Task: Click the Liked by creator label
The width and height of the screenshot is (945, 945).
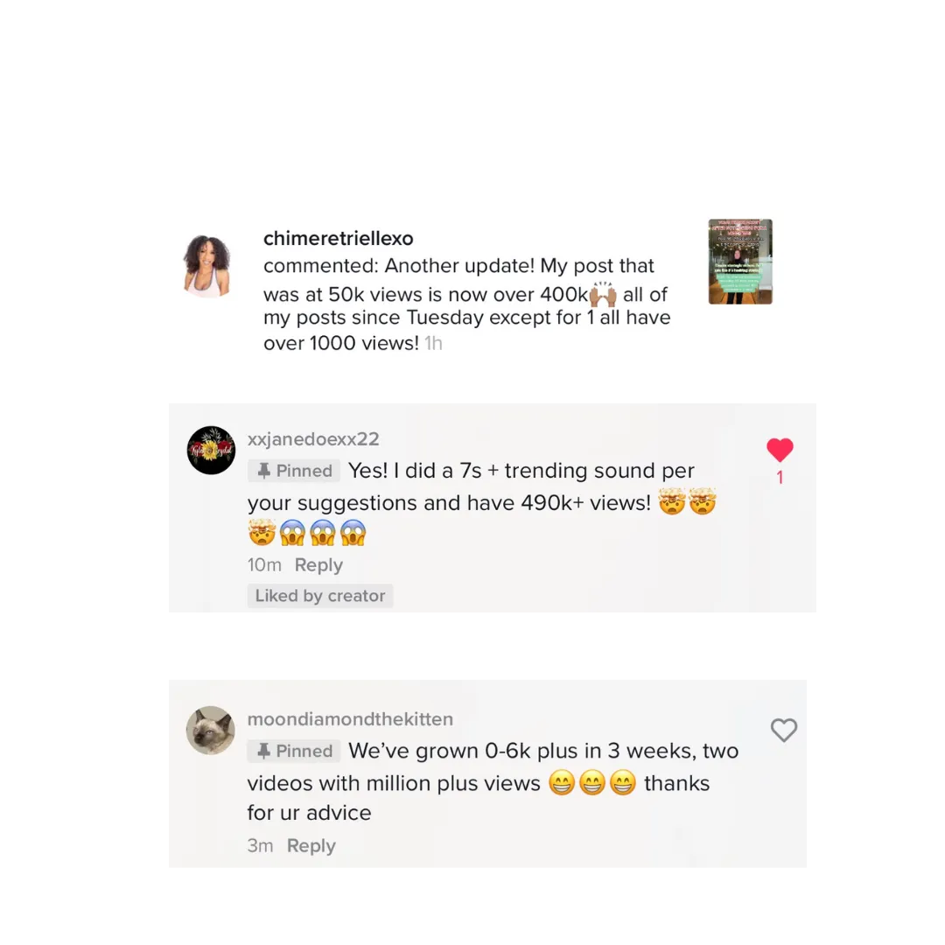Action: pyautogui.click(x=320, y=596)
